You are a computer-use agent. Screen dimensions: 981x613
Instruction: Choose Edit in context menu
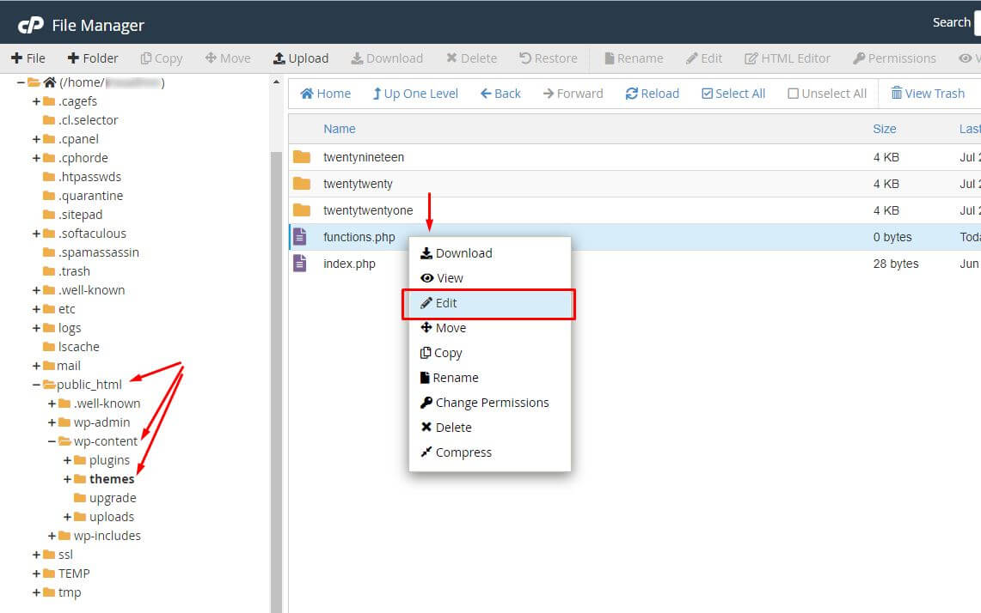click(489, 303)
